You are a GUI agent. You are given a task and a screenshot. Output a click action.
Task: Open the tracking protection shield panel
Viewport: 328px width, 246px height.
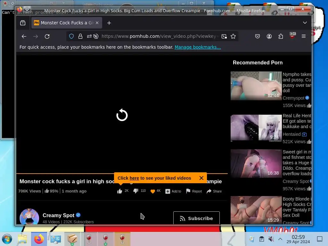coord(71,37)
